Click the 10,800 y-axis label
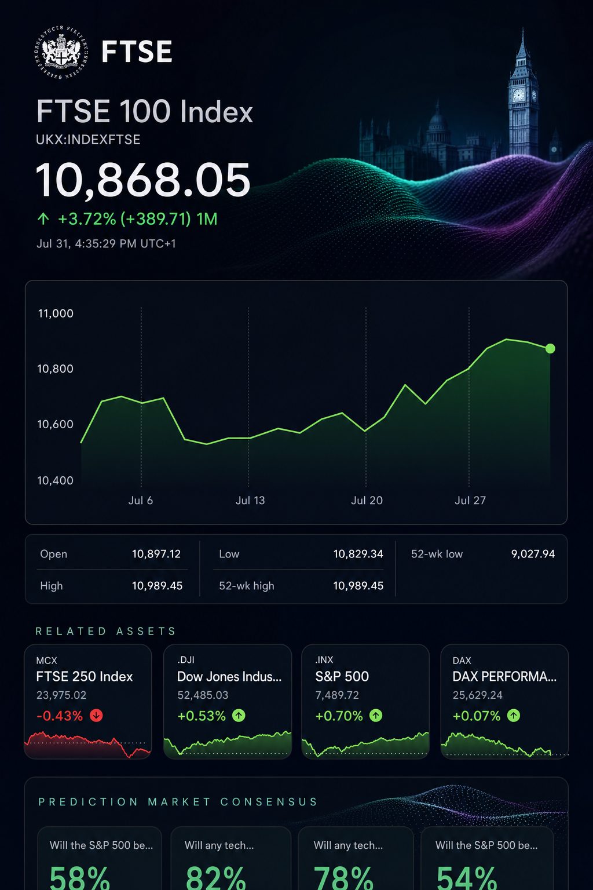Screen dimensions: 593x890 tap(56, 369)
